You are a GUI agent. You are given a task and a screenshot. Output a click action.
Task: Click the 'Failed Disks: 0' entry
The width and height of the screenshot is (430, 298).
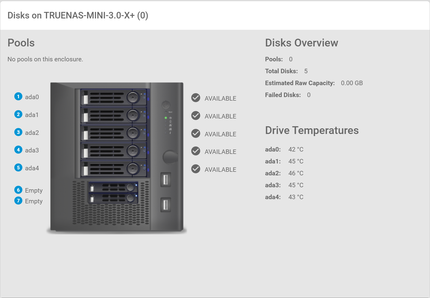288,95
